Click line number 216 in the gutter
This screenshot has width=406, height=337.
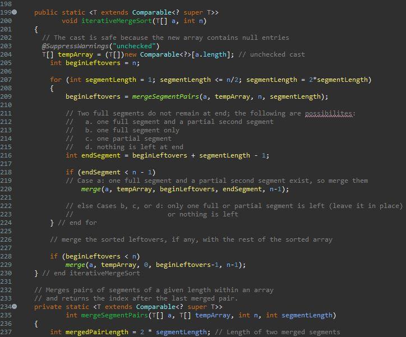click(6, 155)
